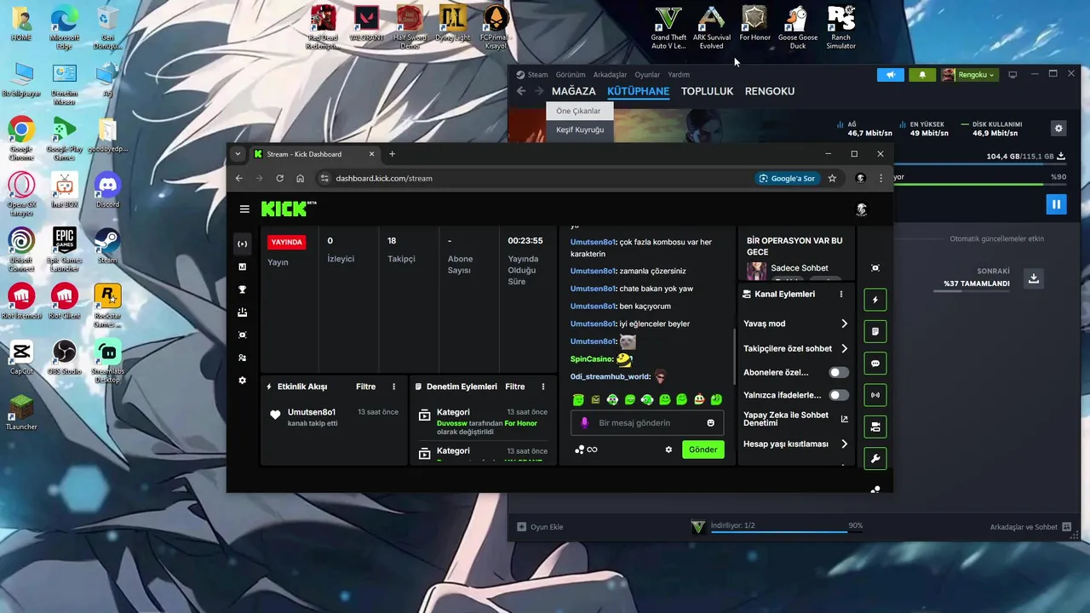
Task: Open new Chrome tab plus button
Action: (x=392, y=154)
